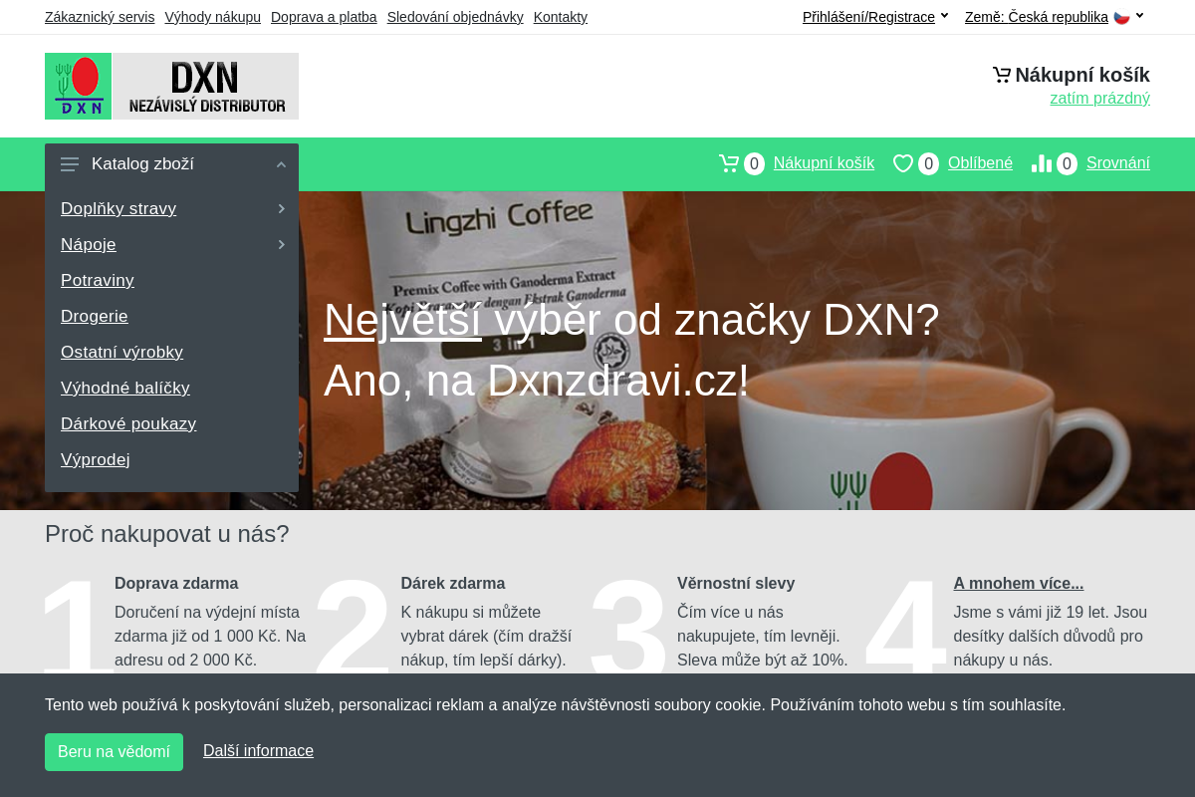Image resolution: width=1195 pixels, height=797 pixels.
Task: Open the Přihlášení/Registrace dropdown
Action: click(875, 17)
